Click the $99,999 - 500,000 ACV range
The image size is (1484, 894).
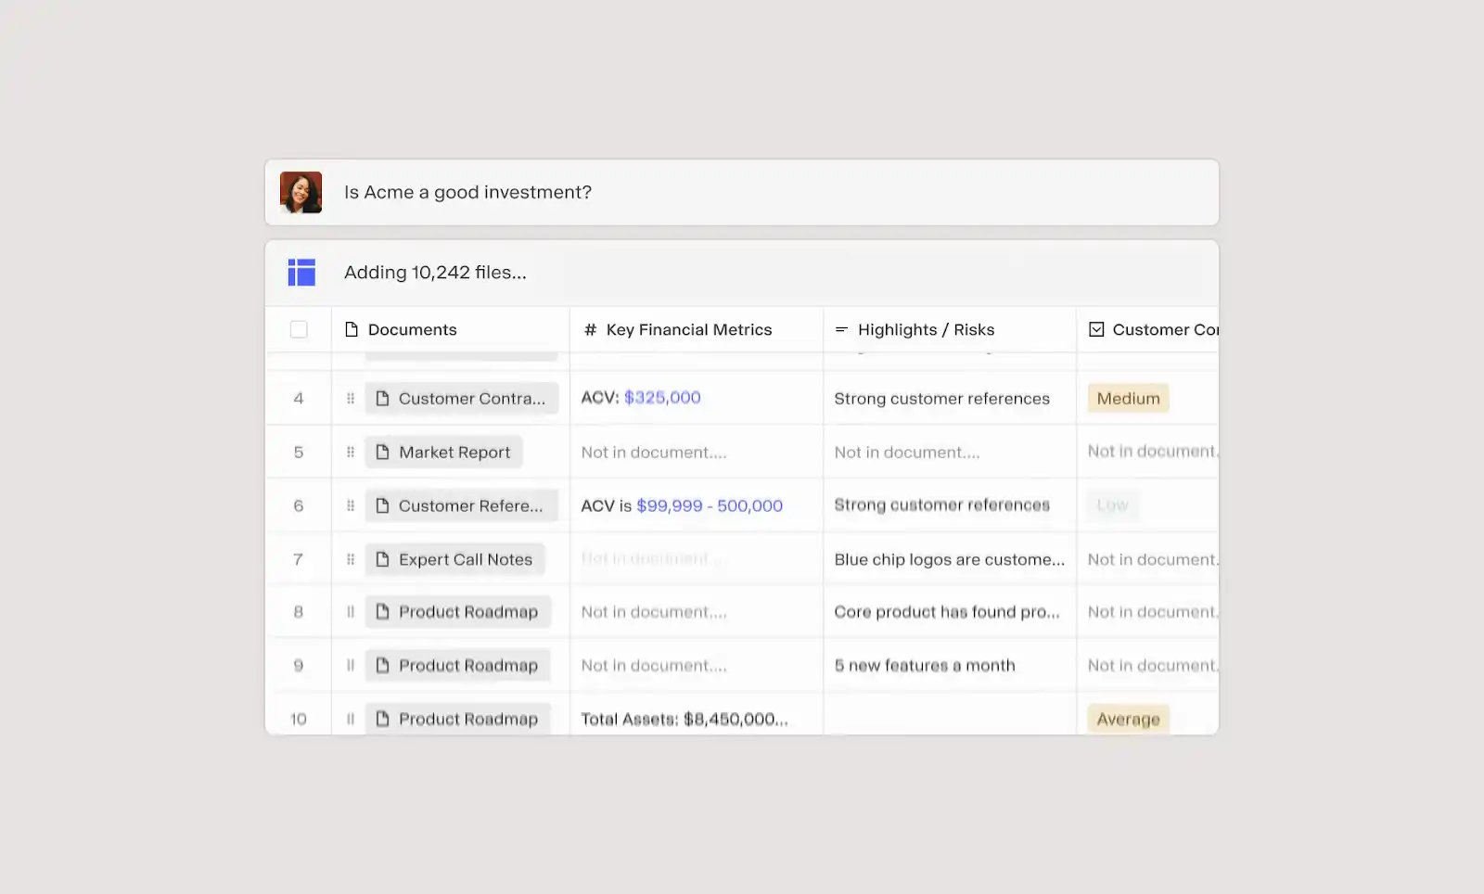(709, 505)
